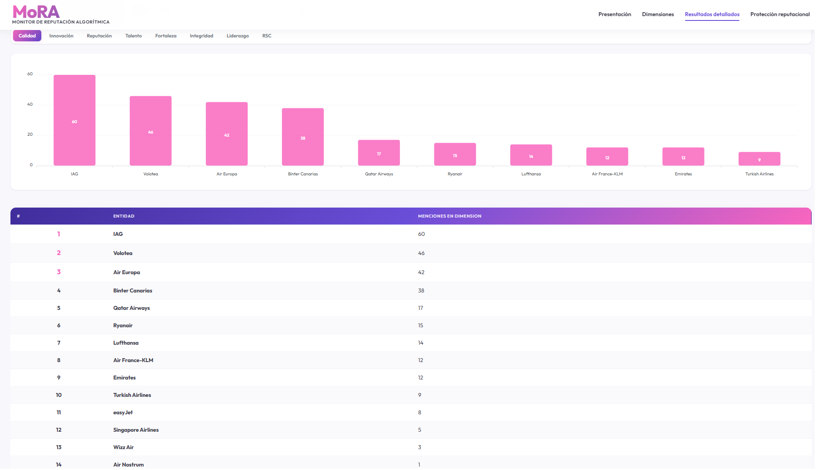Click Lufthansa table row name
Viewport: 816px width, 470px height.
(x=126, y=343)
